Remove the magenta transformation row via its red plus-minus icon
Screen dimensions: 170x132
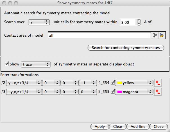click(x=158, y=92)
